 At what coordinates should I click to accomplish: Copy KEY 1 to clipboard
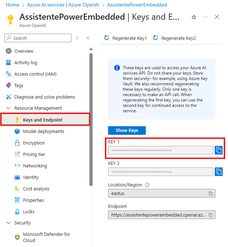pos(218,150)
